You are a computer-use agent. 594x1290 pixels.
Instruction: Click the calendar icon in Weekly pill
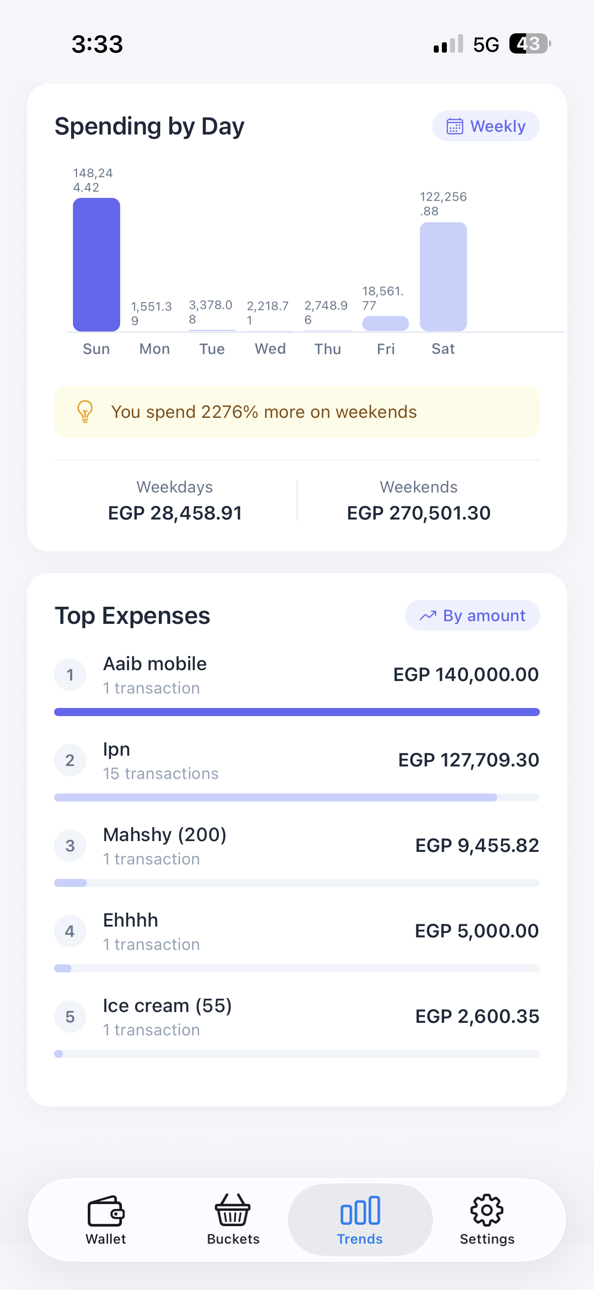(455, 126)
